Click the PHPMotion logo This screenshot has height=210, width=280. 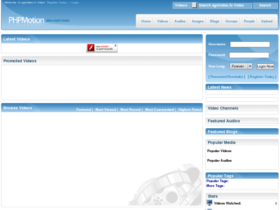26,20
